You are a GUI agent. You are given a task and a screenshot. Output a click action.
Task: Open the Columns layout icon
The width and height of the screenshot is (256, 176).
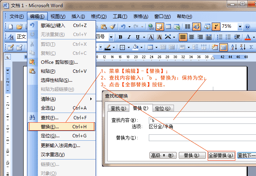pos(187,27)
